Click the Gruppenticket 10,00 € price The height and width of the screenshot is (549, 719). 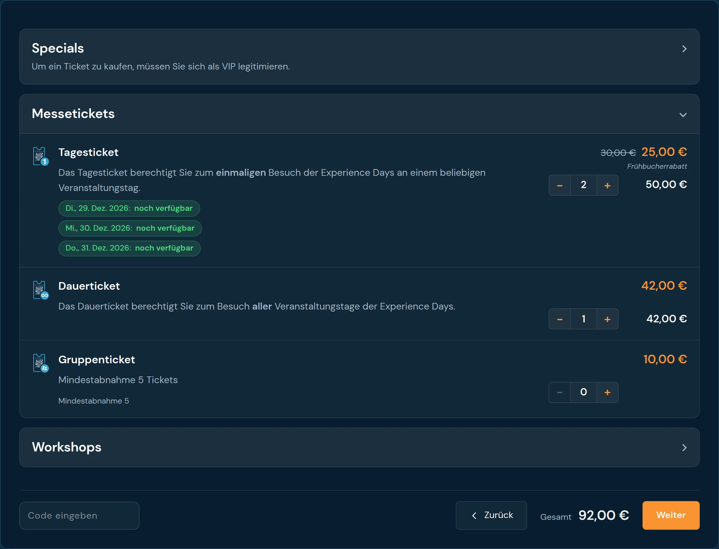pos(665,359)
